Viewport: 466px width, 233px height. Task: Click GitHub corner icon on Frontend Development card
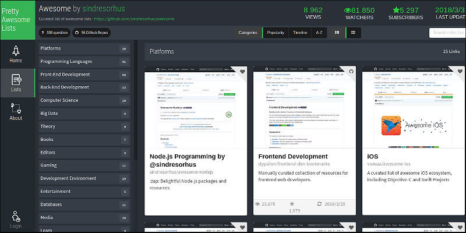coord(351,72)
